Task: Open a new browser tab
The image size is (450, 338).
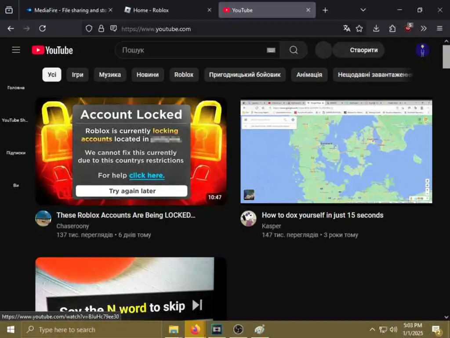Action: coord(325,11)
